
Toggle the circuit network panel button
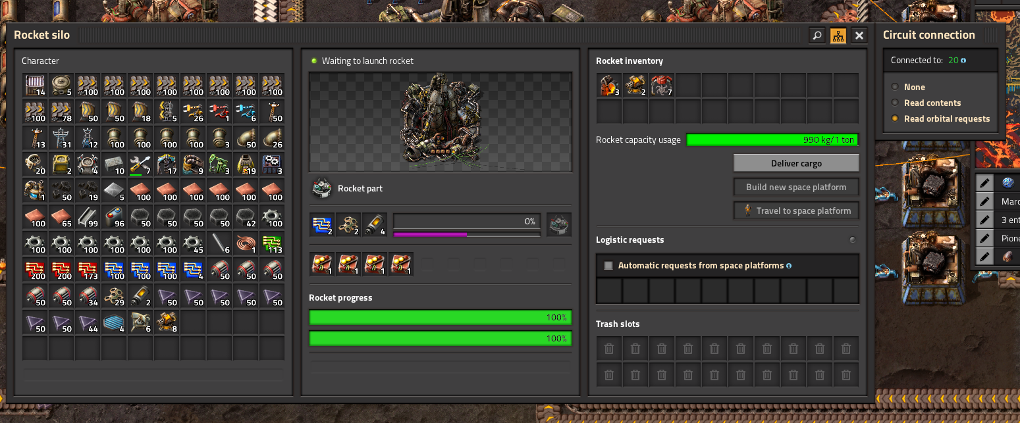pyautogui.click(x=838, y=36)
